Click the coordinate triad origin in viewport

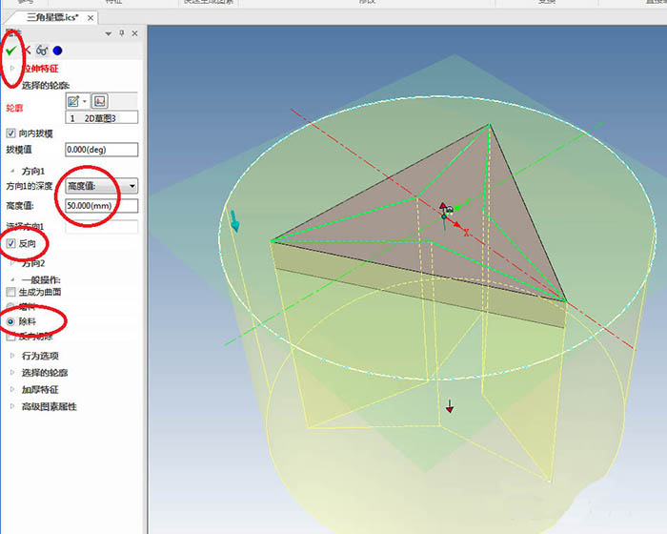click(x=445, y=216)
